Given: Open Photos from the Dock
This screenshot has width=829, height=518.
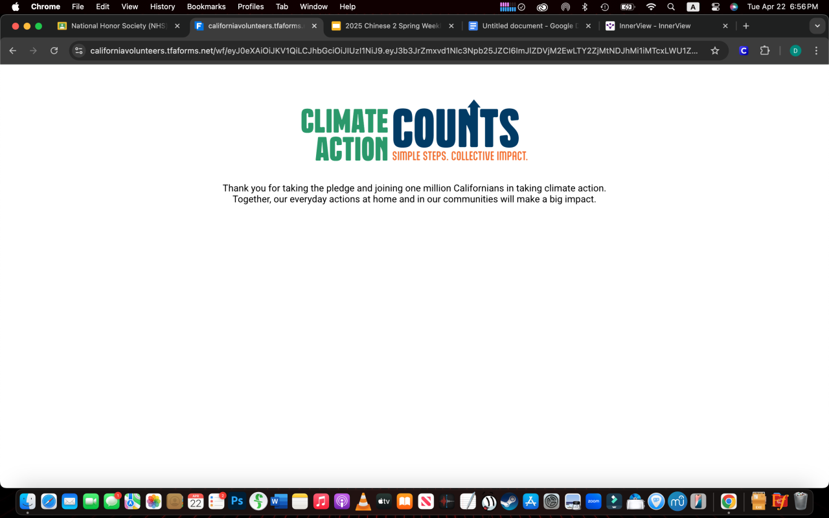Looking at the screenshot, I should click(x=153, y=501).
